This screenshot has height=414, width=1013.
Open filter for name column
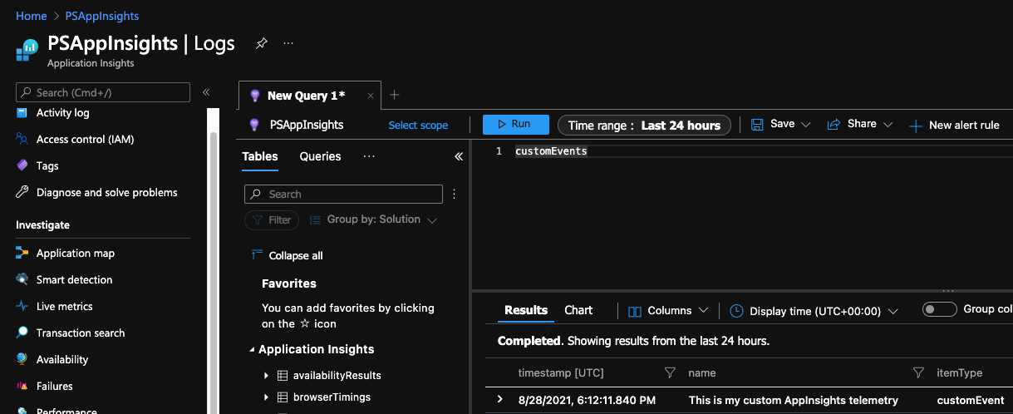(x=918, y=373)
